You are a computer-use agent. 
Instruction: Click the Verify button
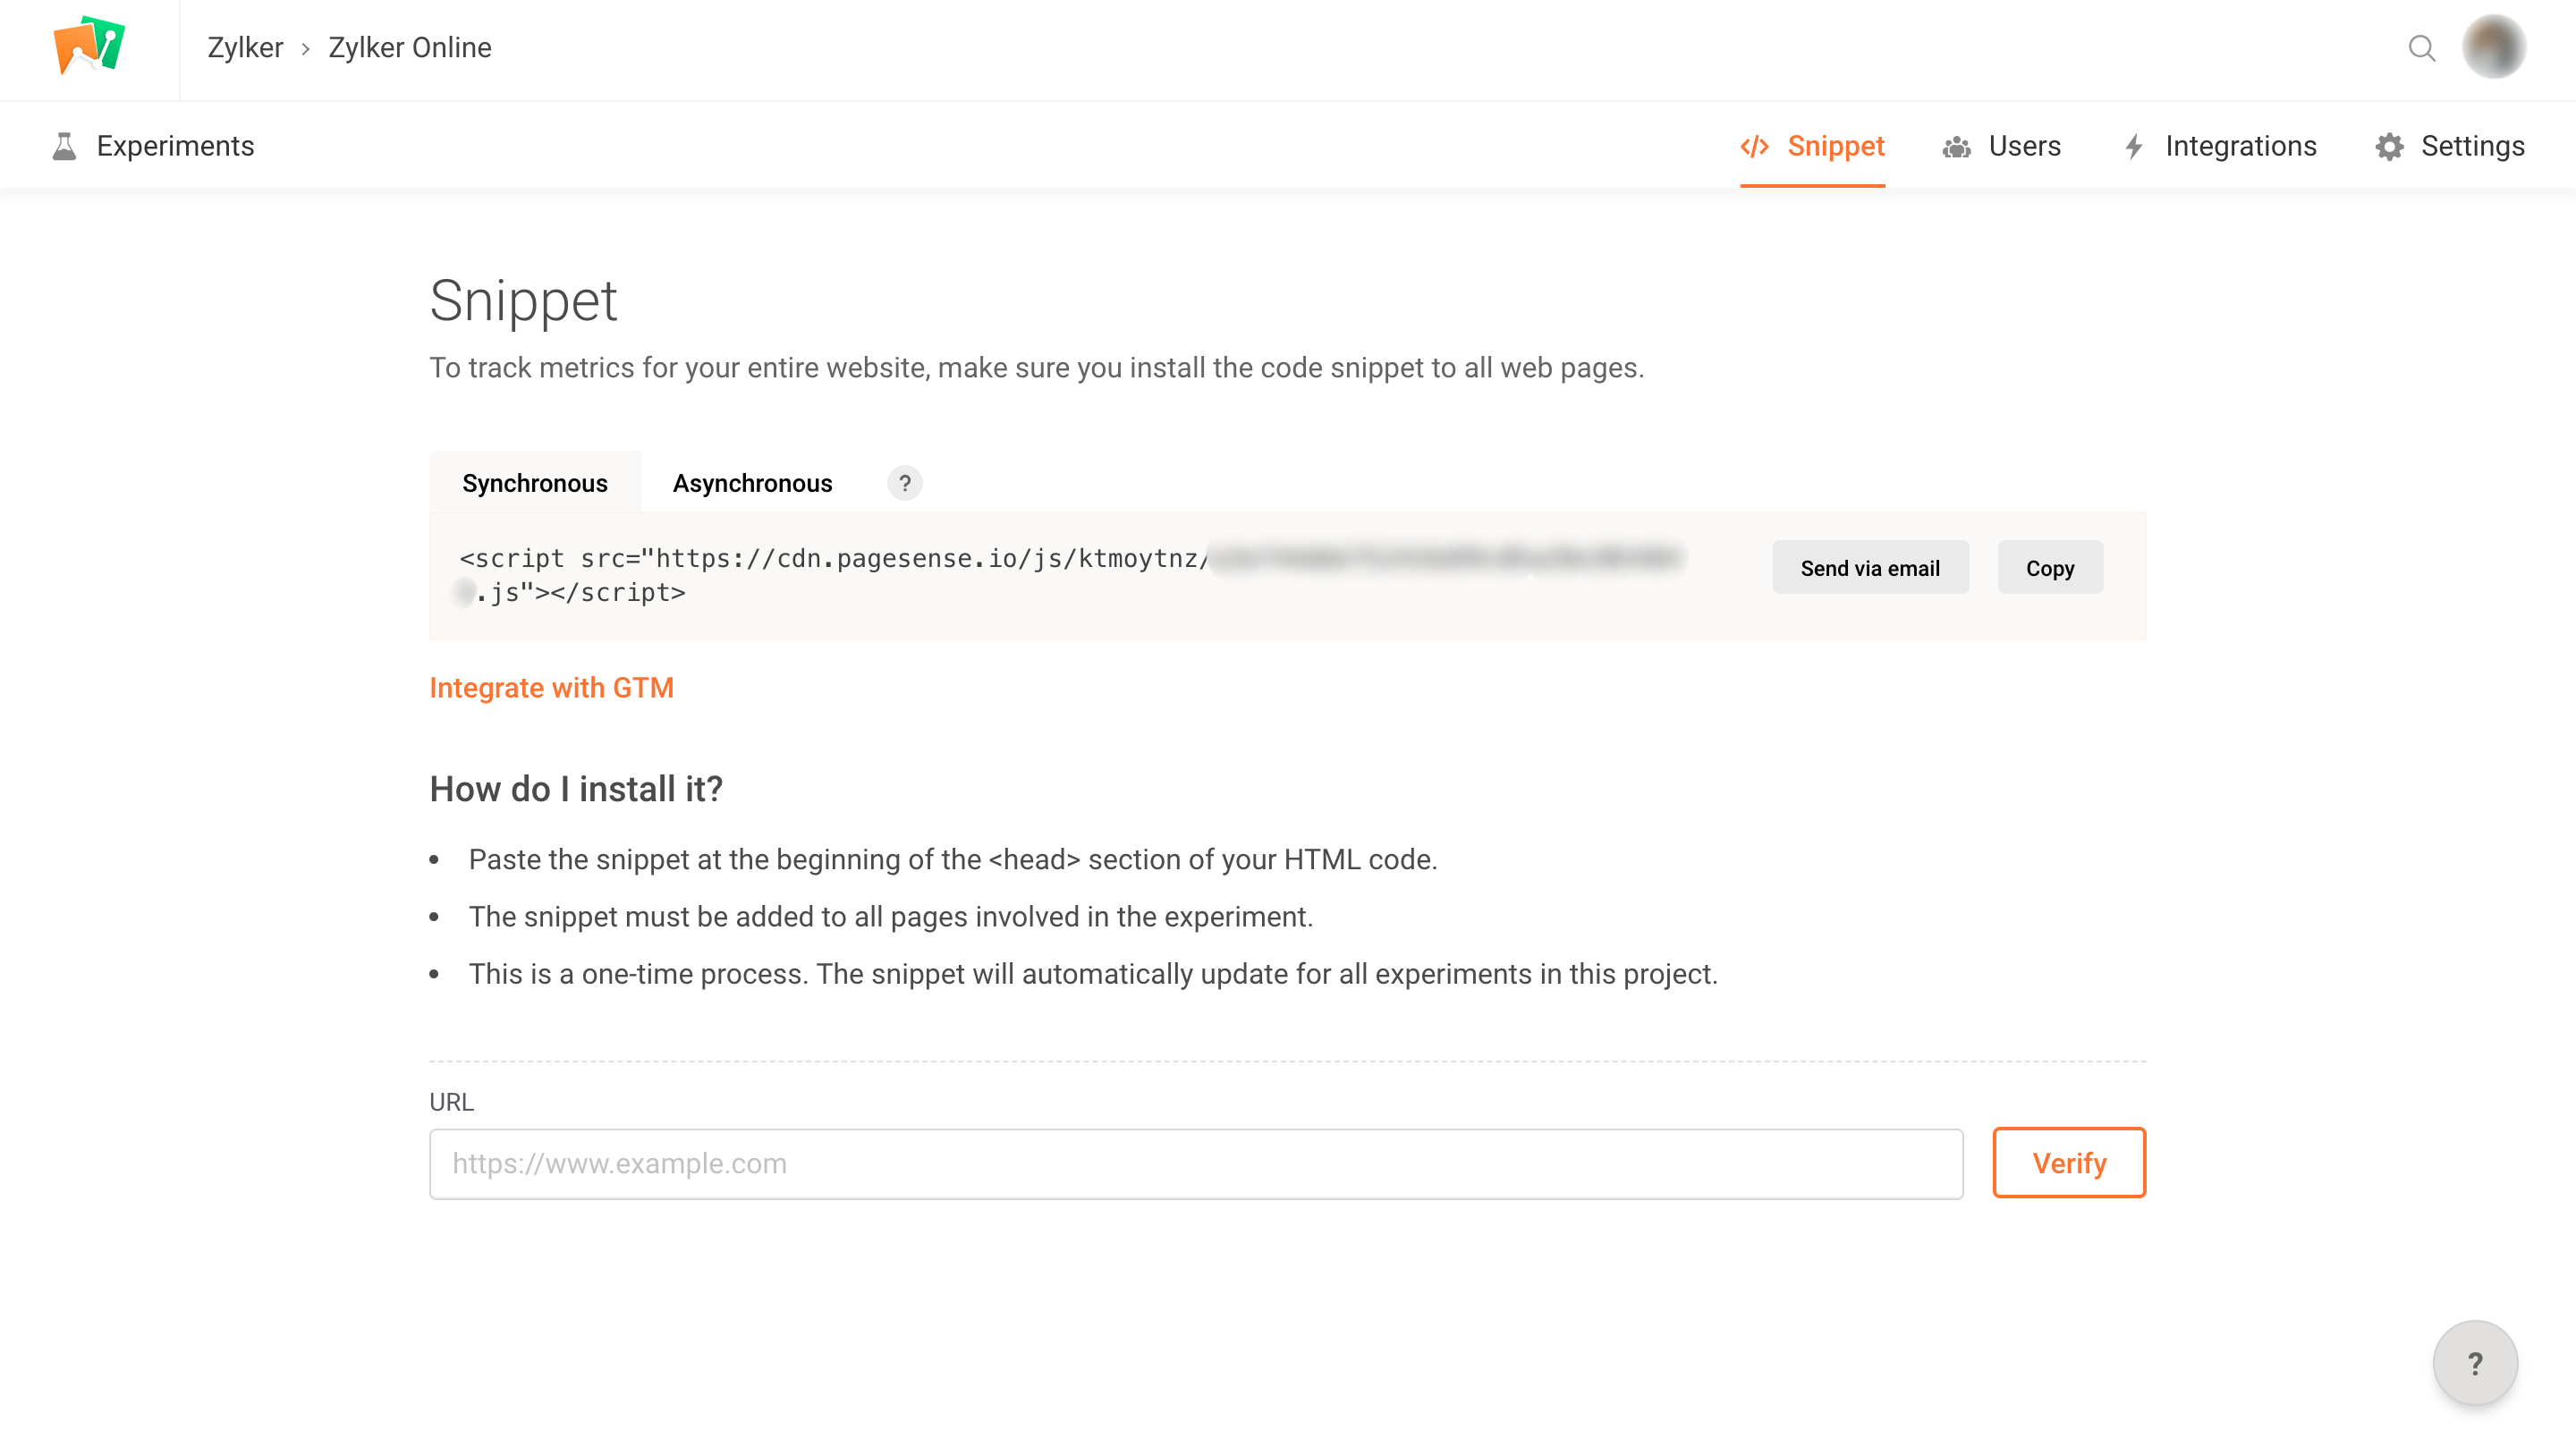click(2068, 1162)
